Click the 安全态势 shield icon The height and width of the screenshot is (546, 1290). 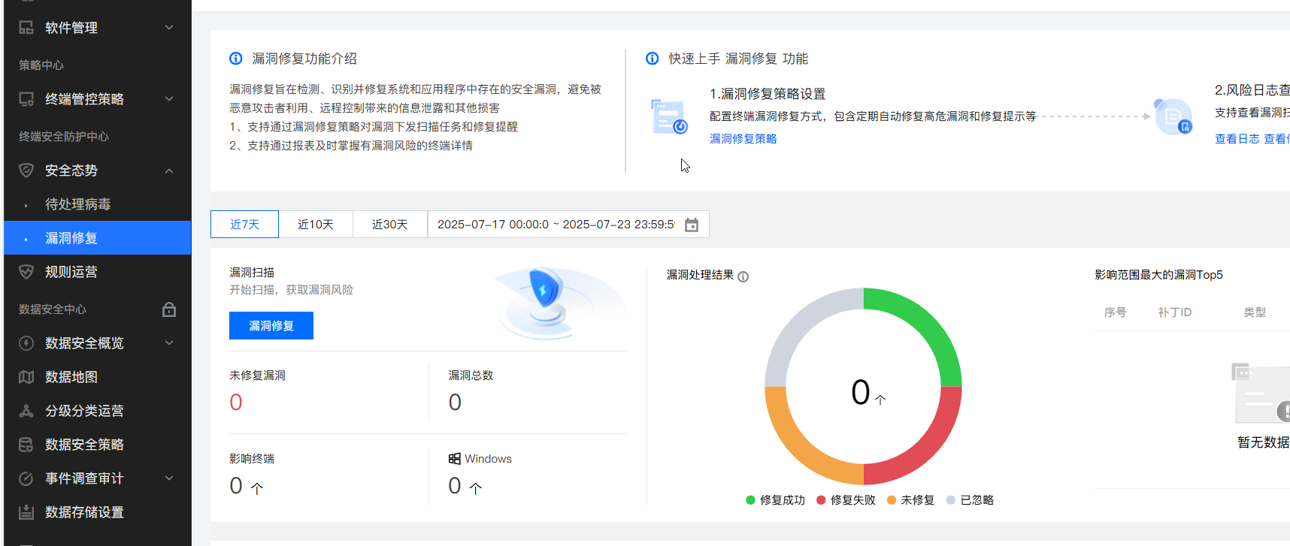click(26, 170)
